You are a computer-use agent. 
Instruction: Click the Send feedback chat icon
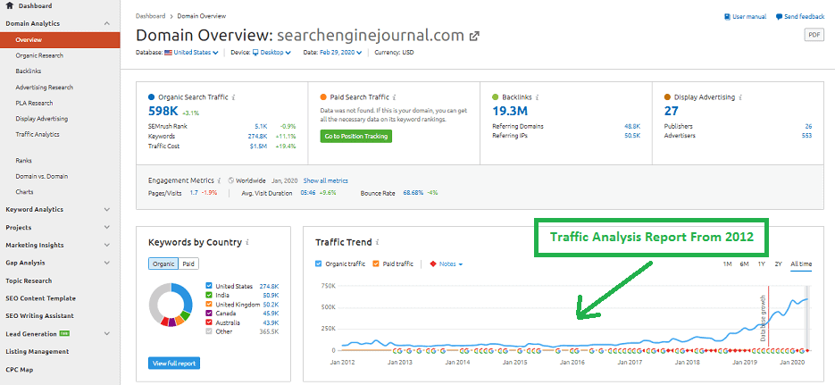click(x=779, y=17)
